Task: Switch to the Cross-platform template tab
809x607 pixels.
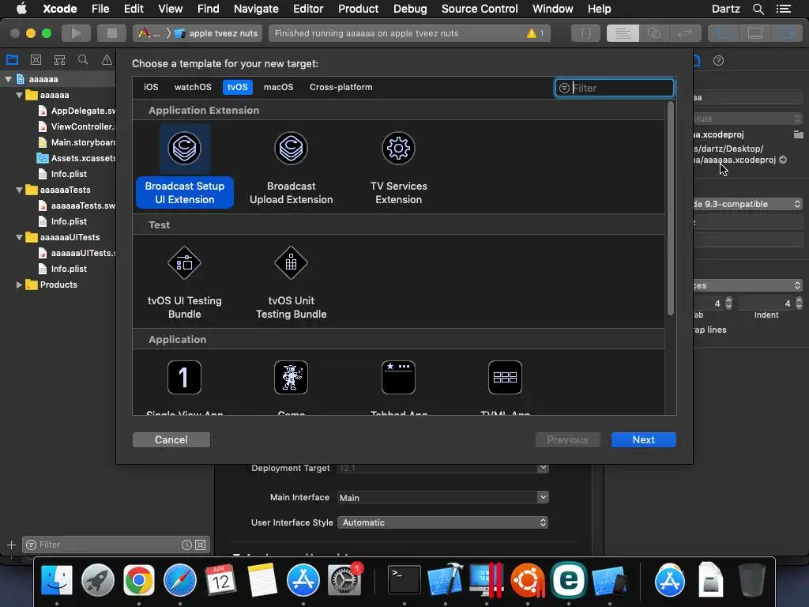Action: 341,87
